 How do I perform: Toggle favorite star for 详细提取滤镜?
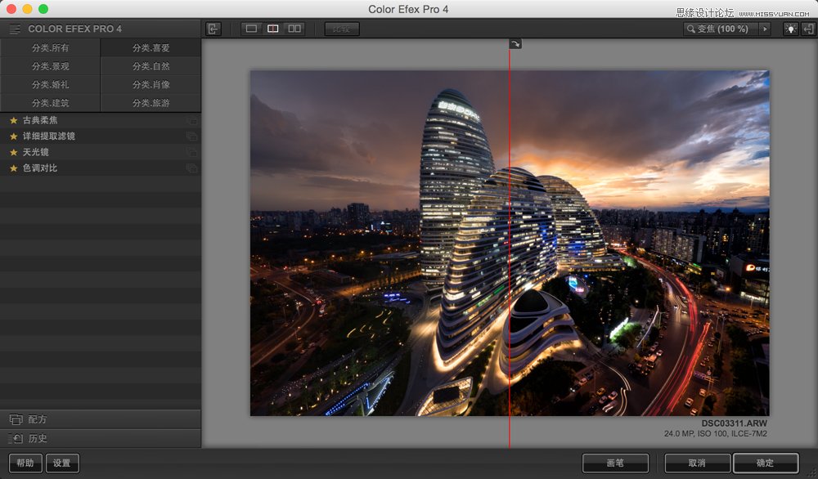coord(14,137)
